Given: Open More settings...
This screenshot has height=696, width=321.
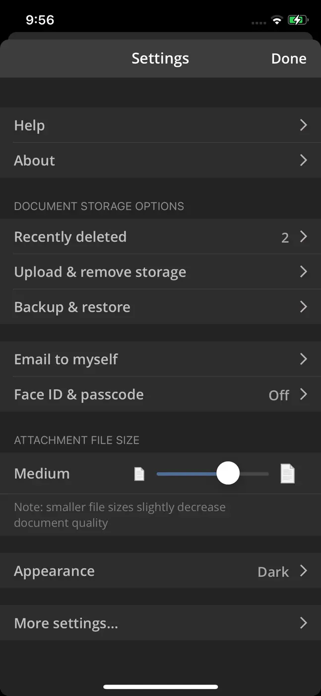Looking at the screenshot, I should (x=160, y=623).
